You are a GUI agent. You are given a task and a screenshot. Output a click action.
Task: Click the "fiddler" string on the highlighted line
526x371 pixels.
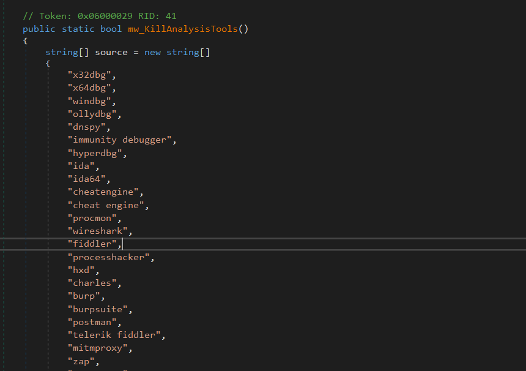click(x=92, y=244)
